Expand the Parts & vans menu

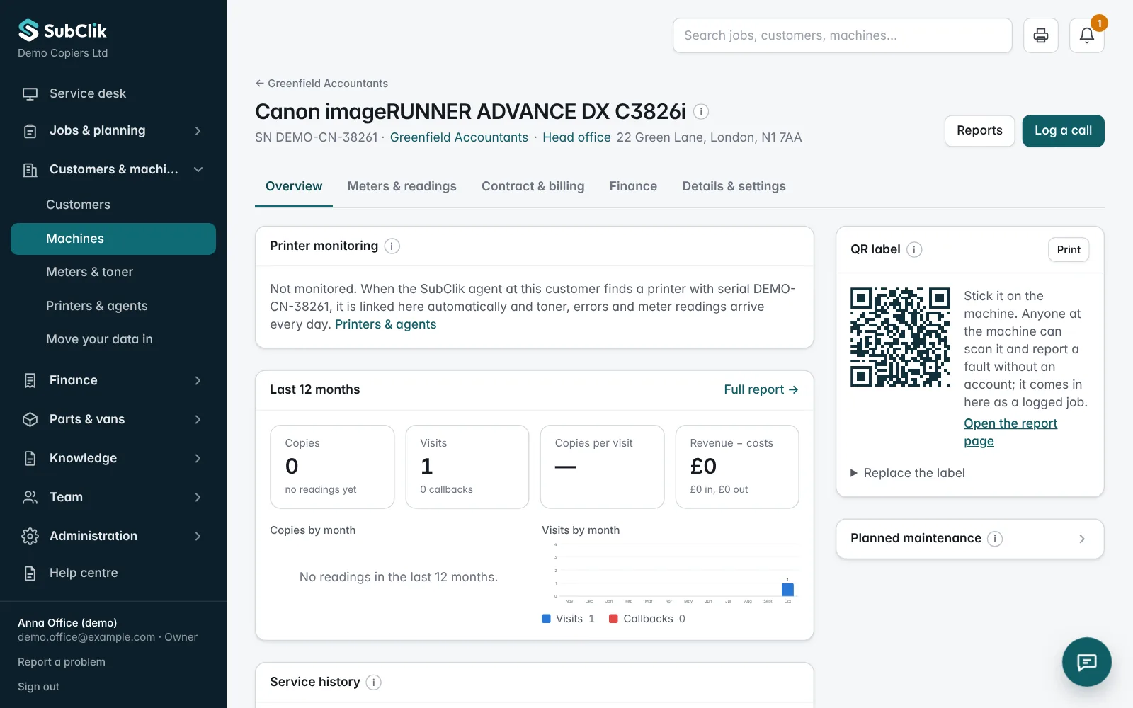(x=113, y=419)
